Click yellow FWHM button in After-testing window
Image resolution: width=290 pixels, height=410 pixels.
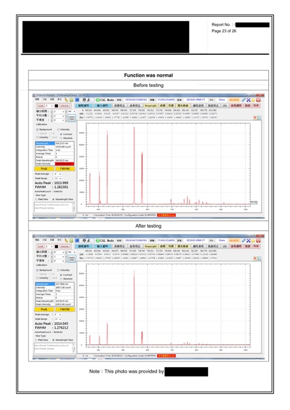tap(65, 309)
